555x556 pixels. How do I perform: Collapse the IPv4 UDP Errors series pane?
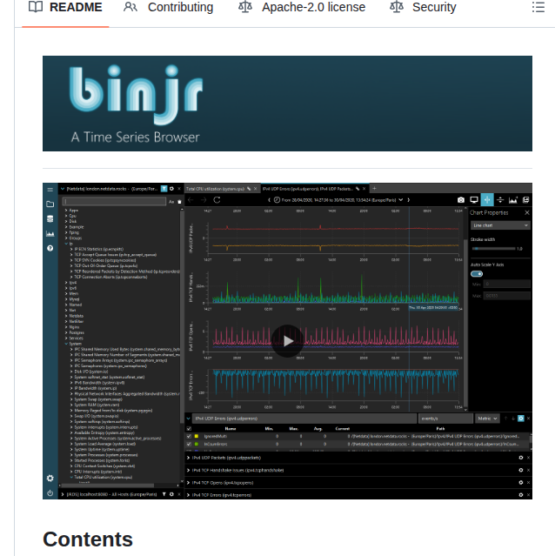(188, 419)
